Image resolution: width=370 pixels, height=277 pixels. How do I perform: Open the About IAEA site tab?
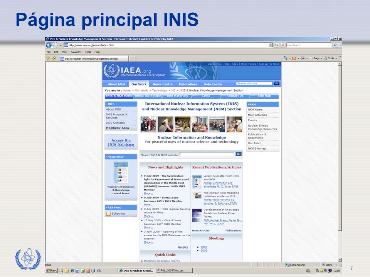point(116,84)
